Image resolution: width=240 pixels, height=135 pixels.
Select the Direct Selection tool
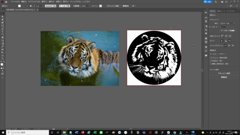[3, 16]
